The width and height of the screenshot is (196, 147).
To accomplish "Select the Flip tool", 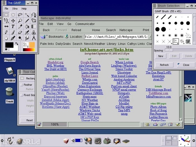I will click(6, 26).
